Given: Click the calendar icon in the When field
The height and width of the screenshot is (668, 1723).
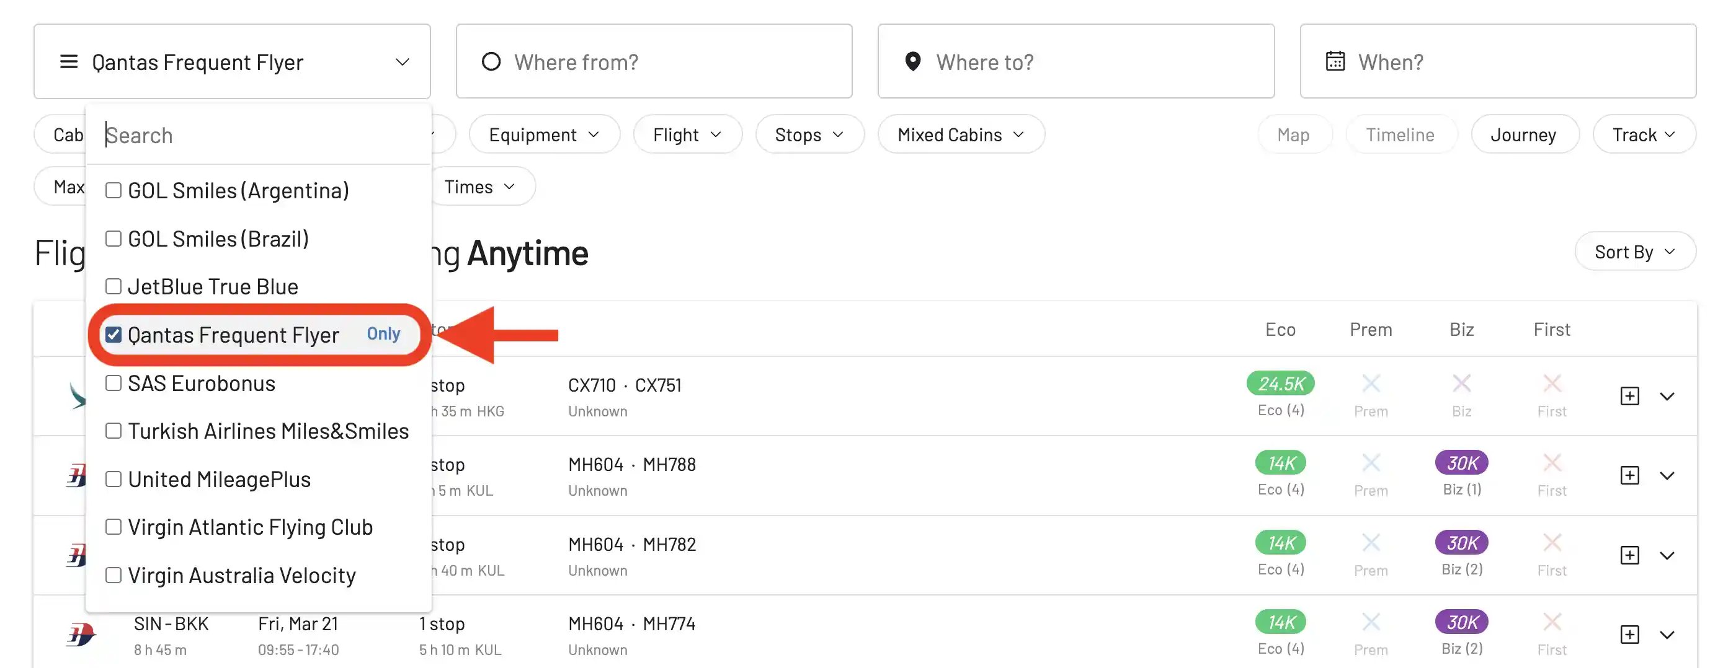Looking at the screenshot, I should coord(1335,61).
